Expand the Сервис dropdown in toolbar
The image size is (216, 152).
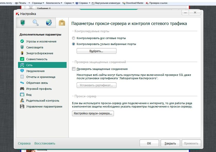(x=69, y=3)
